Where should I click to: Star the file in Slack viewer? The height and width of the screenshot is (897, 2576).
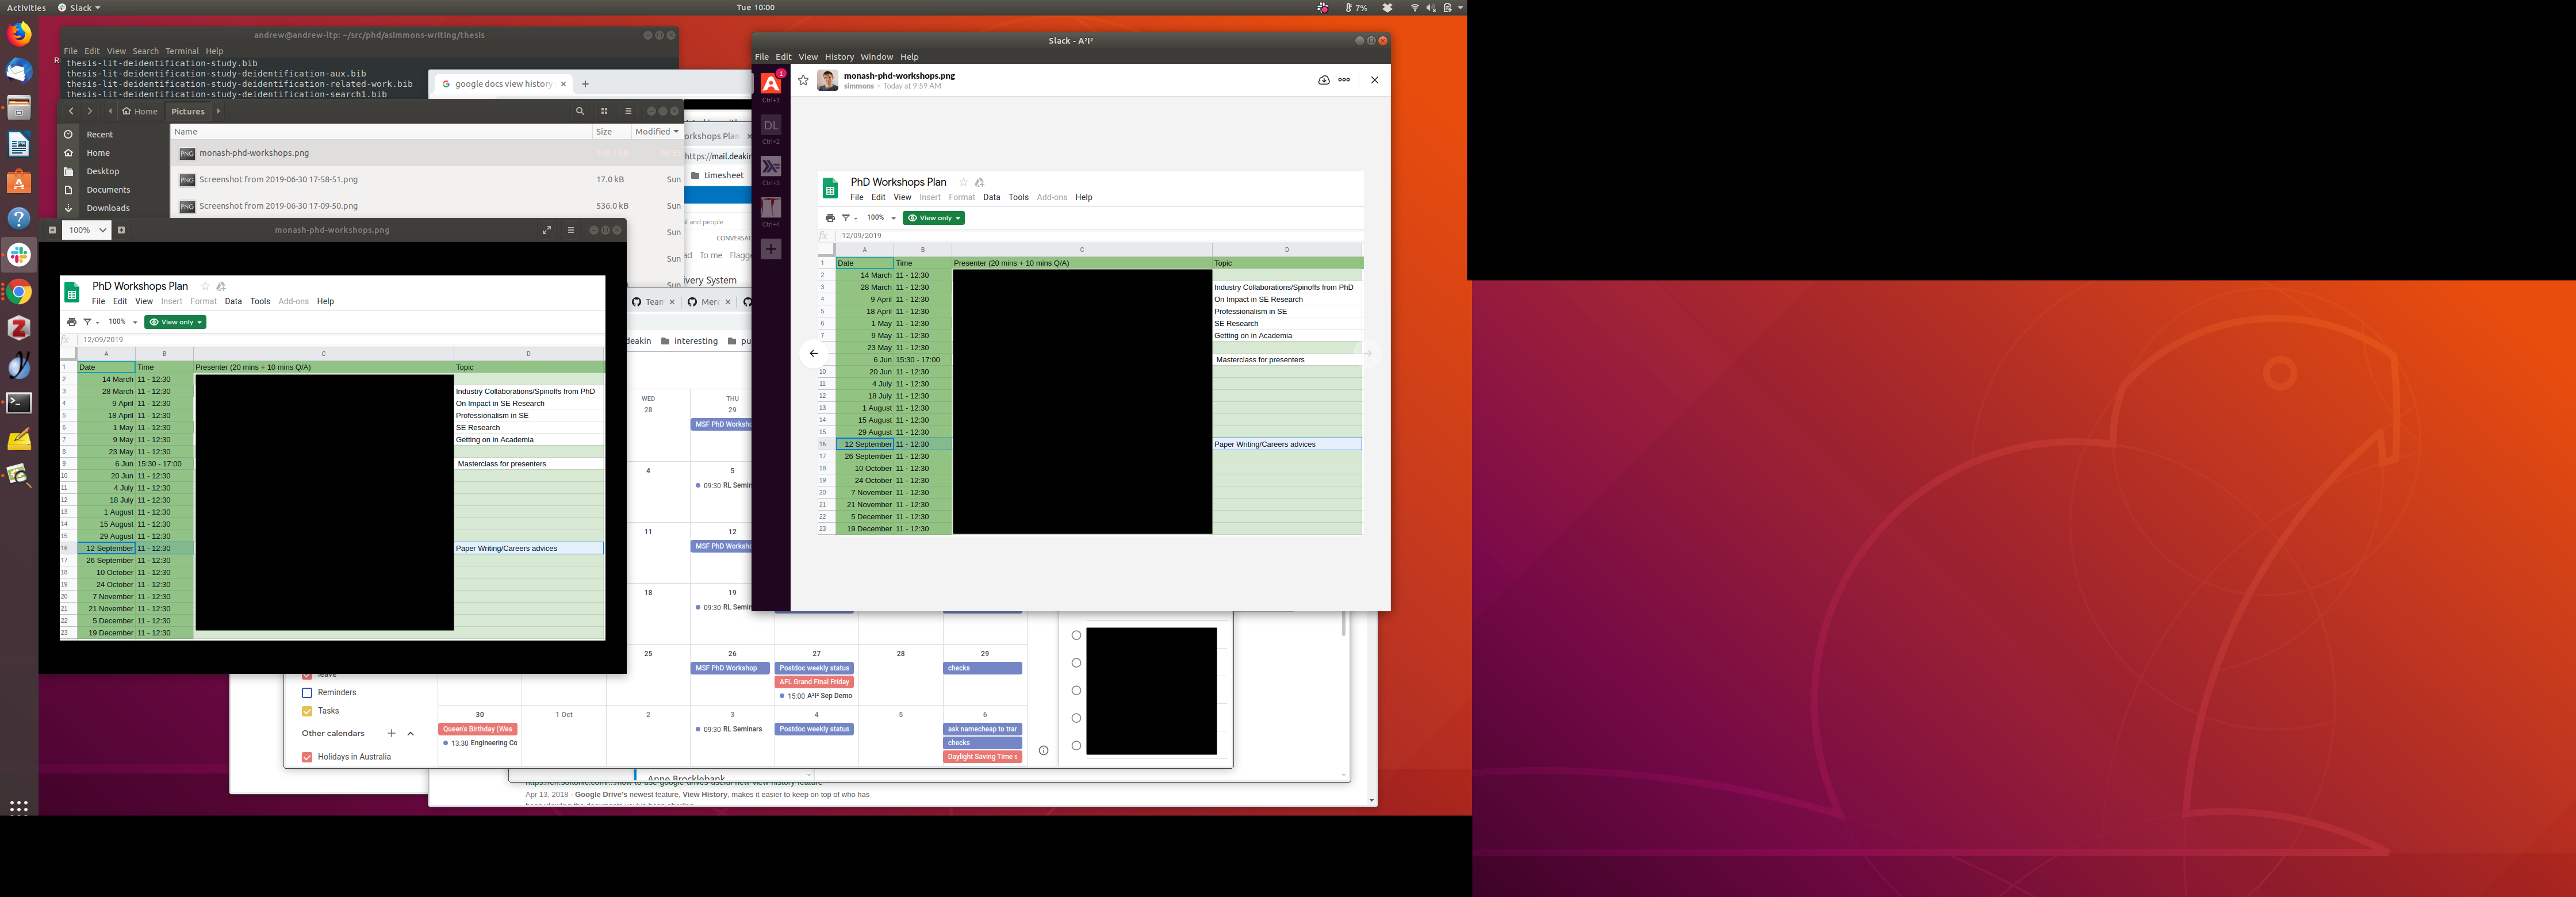tap(803, 80)
